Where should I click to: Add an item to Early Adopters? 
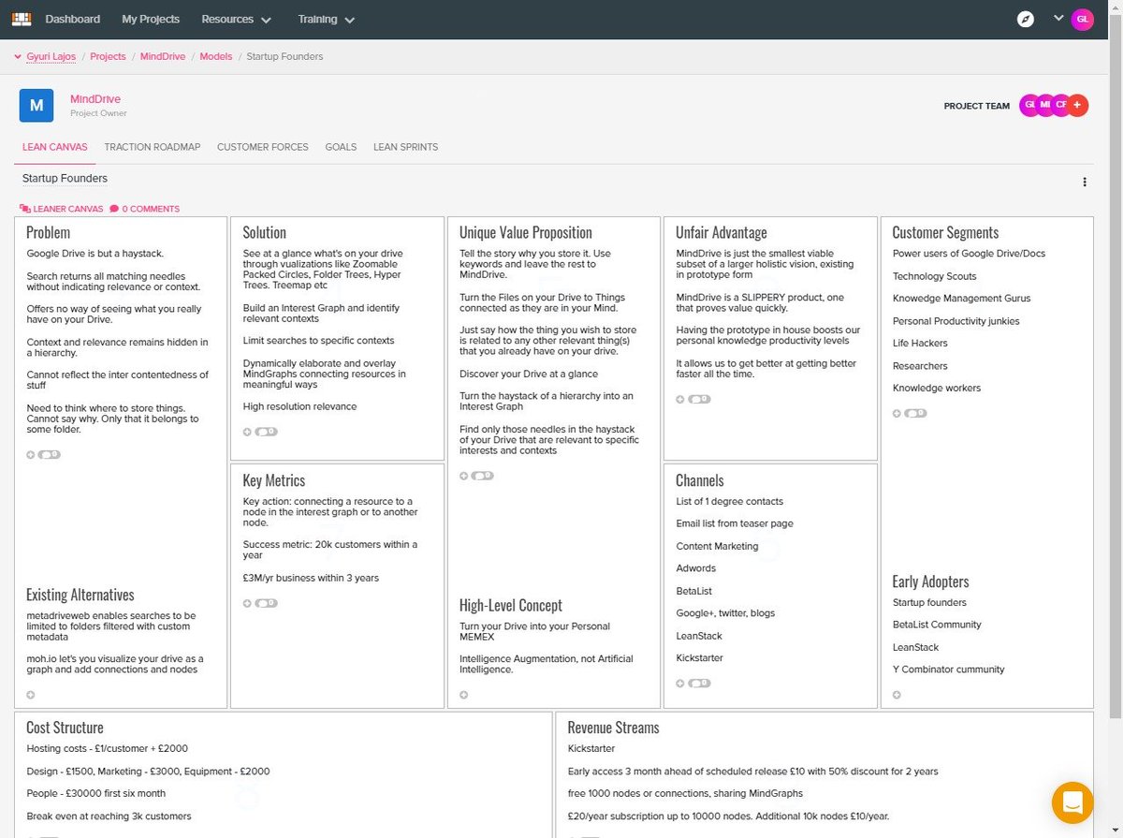pos(897,696)
